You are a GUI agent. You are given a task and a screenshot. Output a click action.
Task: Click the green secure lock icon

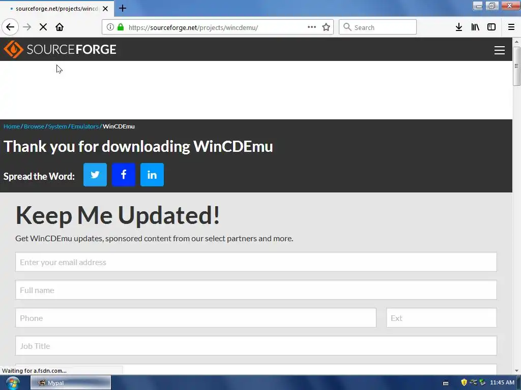[121, 27]
